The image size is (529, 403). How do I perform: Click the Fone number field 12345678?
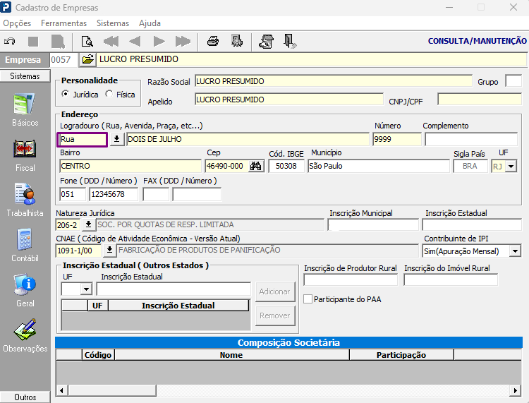pos(114,194)
